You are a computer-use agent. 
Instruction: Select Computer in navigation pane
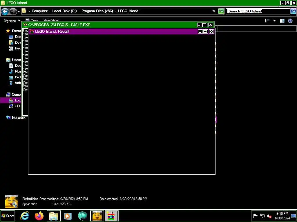click(x=13, y=95)
